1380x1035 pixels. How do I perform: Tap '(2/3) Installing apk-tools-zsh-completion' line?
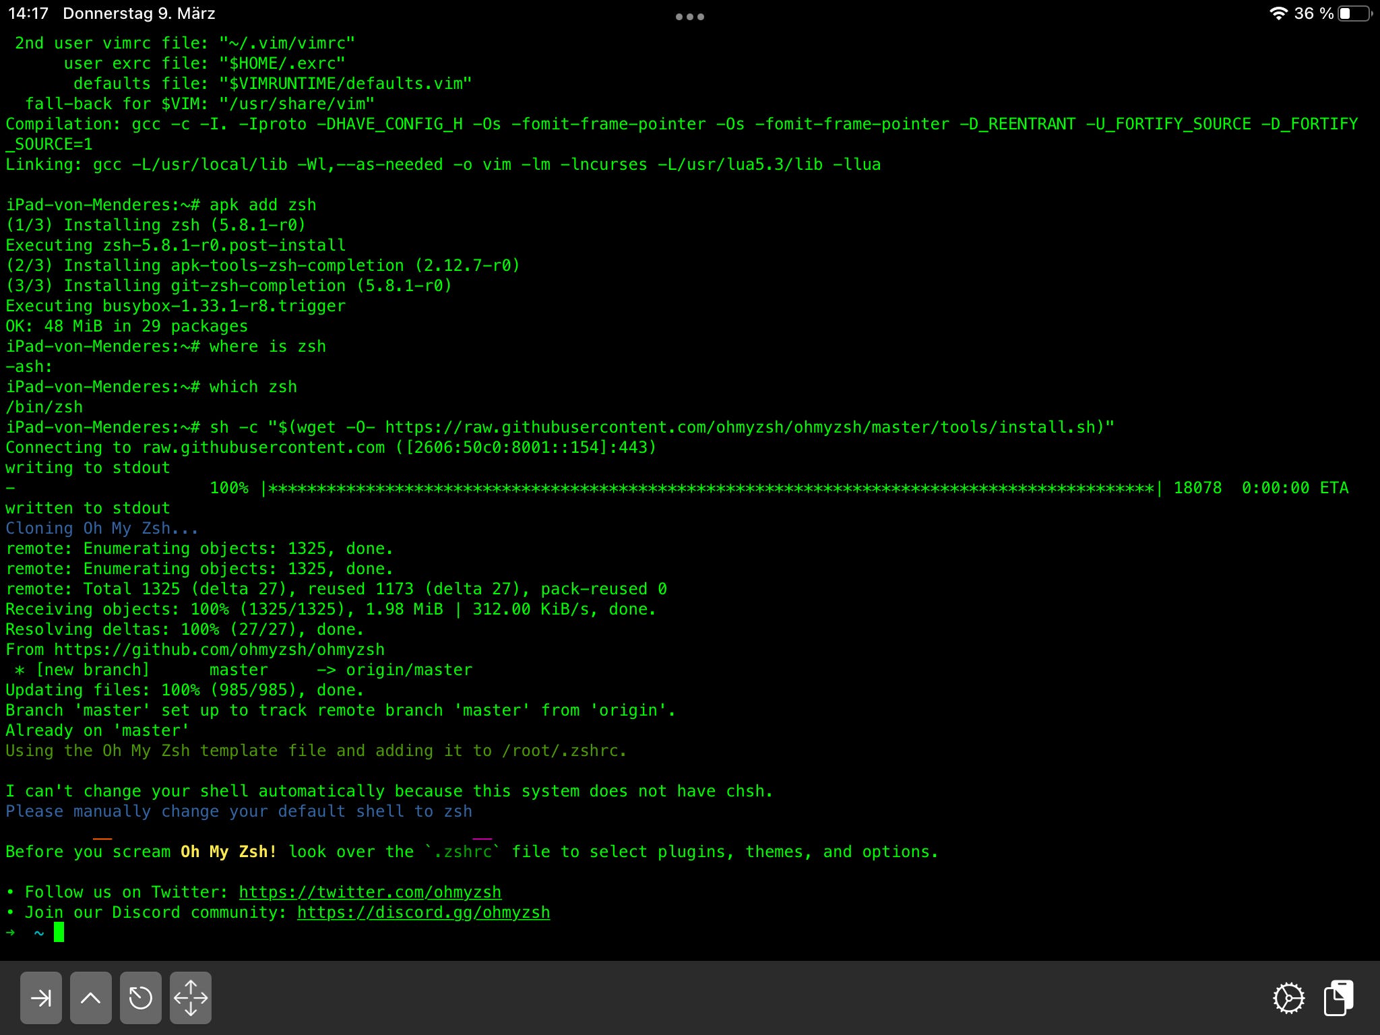pos(263,265)
